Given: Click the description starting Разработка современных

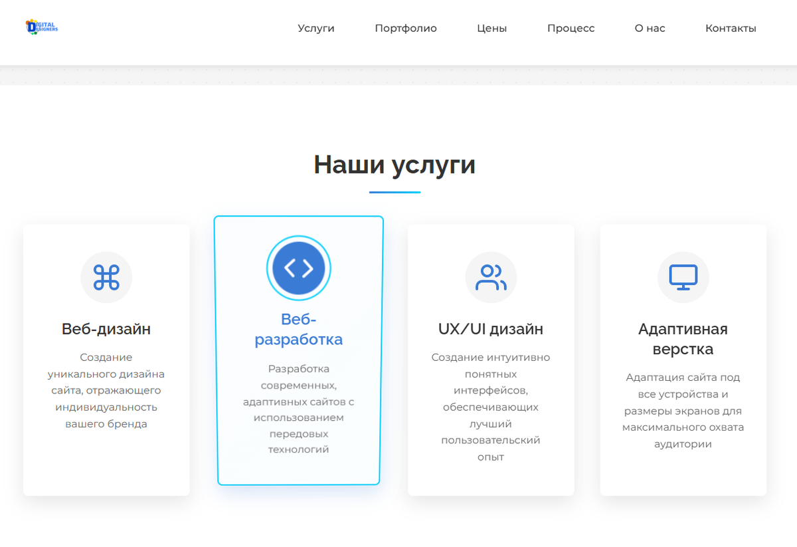Looking at the screenshot, I should click(x=299, y=409).
